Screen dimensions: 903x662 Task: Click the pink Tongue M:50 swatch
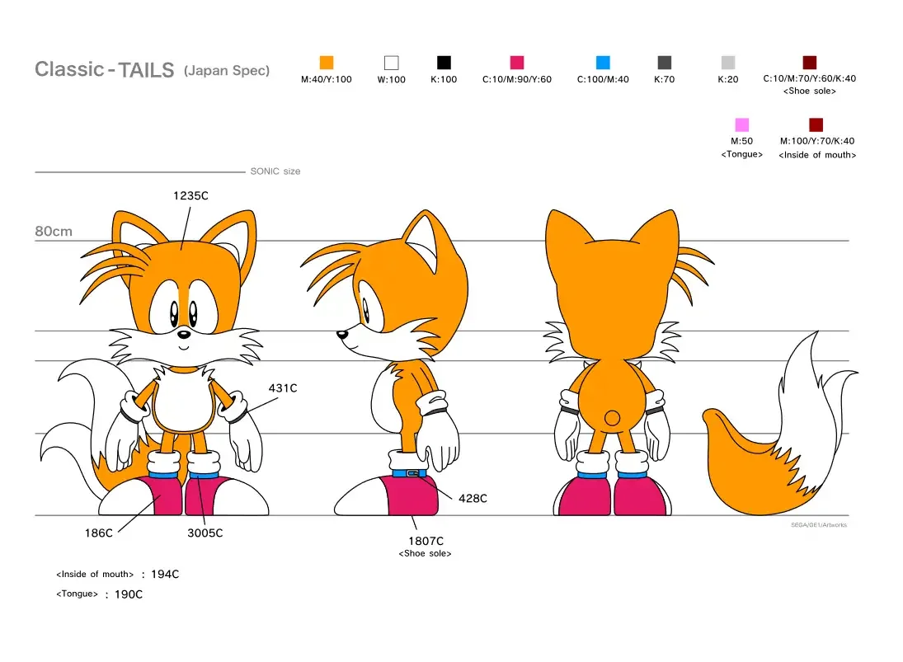point(741,124)
